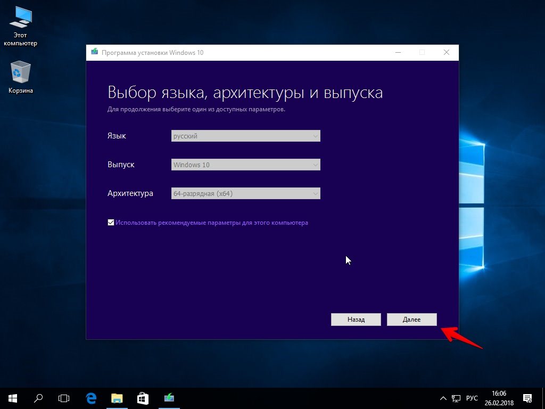Click the Использовать рекомендуемые параметры label text

pyautogui.click(x=212, y=223)
